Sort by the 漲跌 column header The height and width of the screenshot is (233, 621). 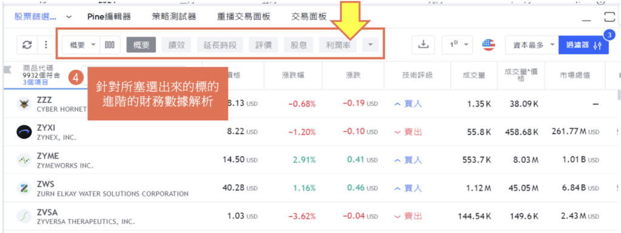[353, 75]
